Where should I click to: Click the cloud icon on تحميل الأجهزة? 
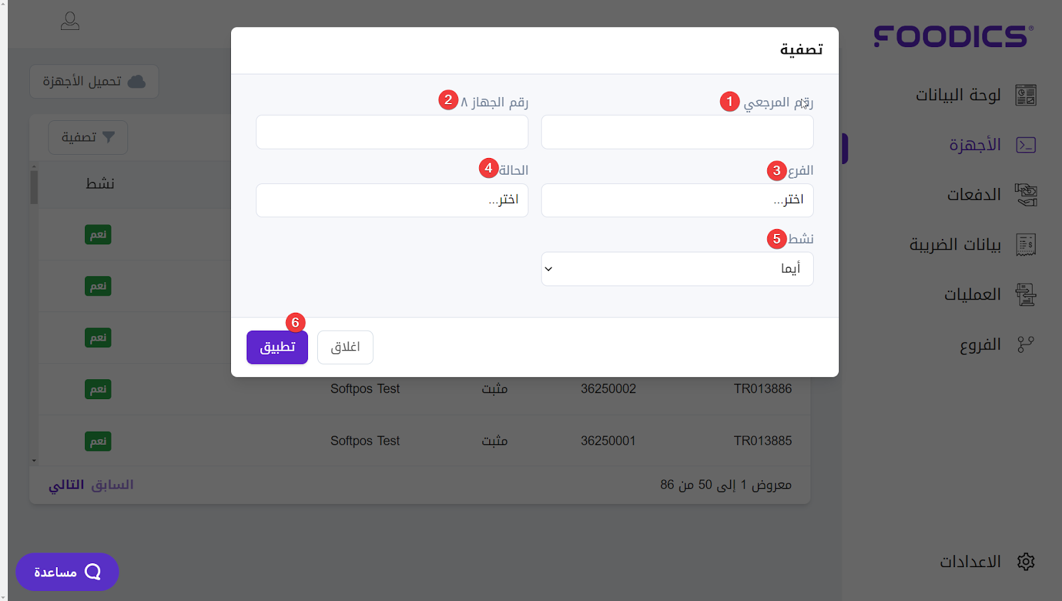pos(136,82)
